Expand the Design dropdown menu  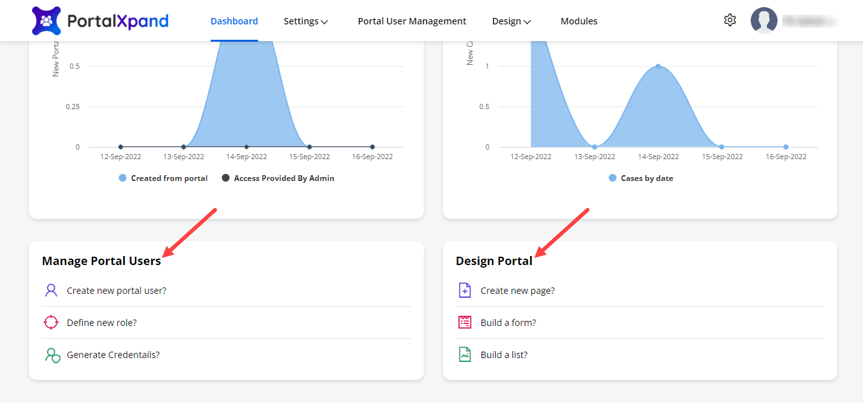pyautogui.click(x=511, y=21)
